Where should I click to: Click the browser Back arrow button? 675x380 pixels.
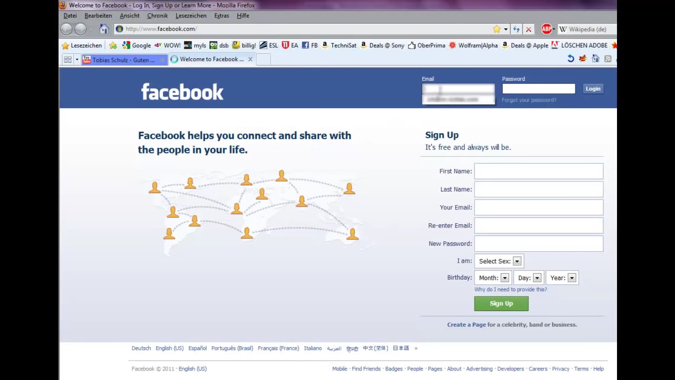click(66, 29)
